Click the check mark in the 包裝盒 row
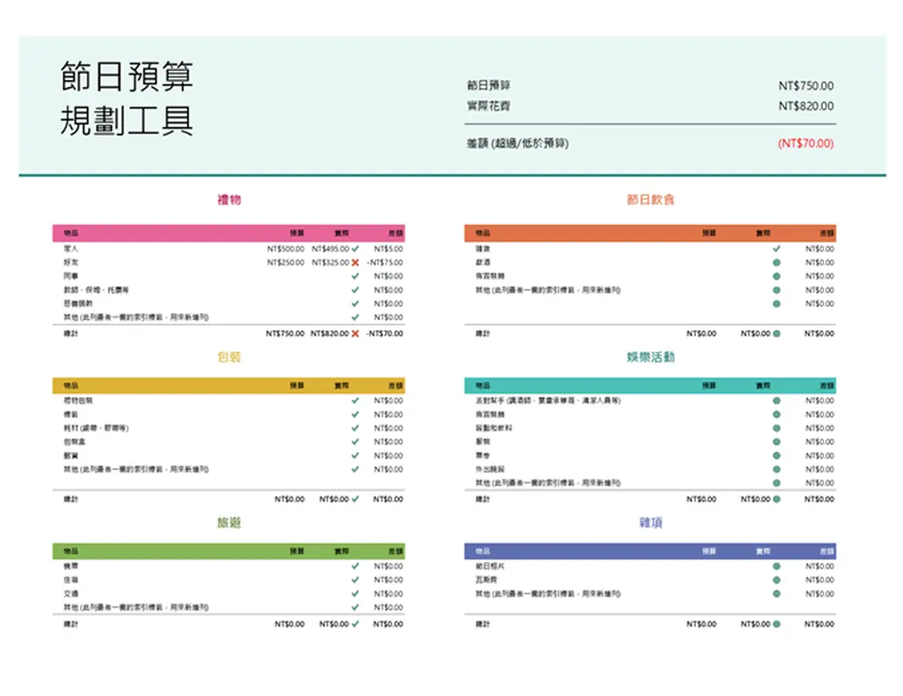Viewport: 903px width, 696px height. [355, 442]
